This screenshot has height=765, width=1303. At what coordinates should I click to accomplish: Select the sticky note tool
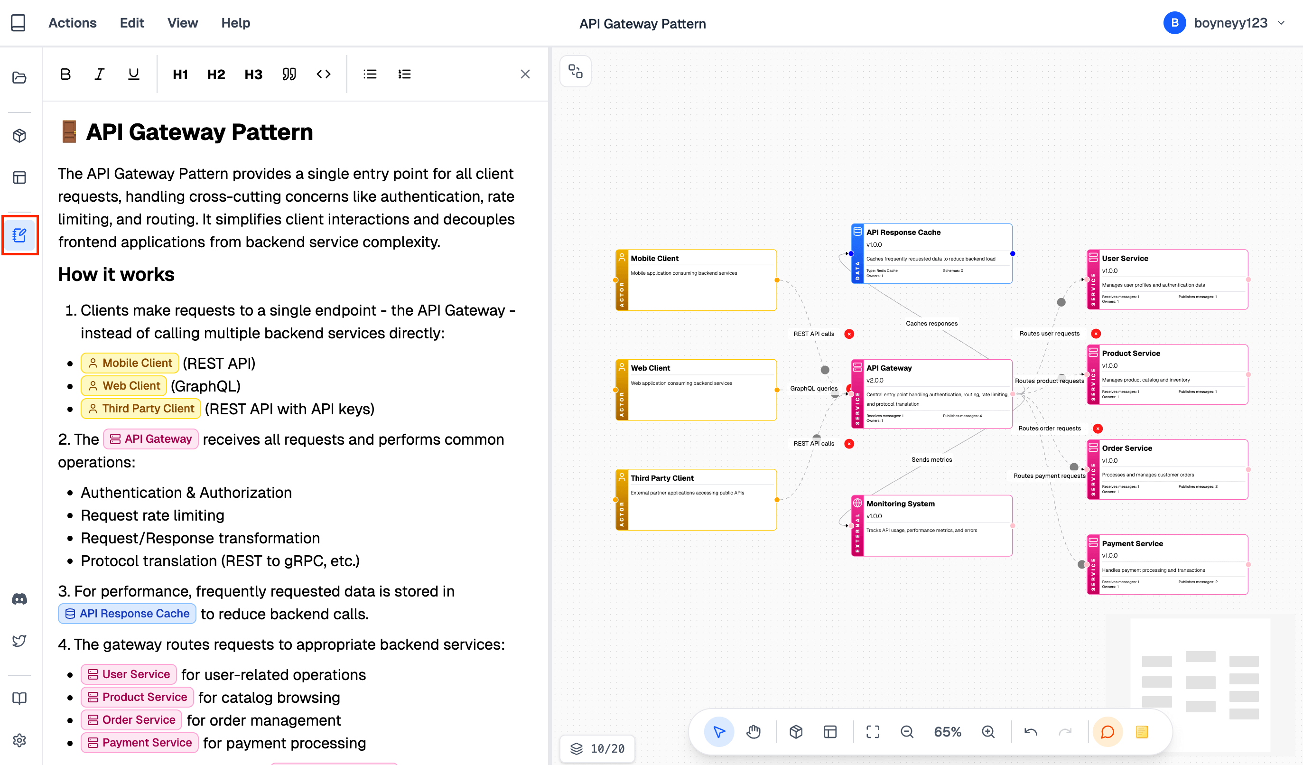(1142, 731)
